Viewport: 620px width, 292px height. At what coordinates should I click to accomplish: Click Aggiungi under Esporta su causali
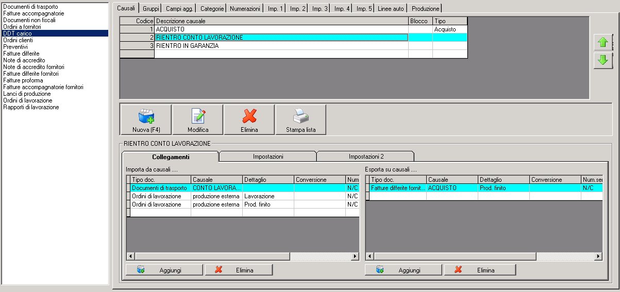[403, 270]
